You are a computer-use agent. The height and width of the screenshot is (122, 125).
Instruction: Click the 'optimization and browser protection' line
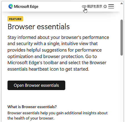[46, 56]
